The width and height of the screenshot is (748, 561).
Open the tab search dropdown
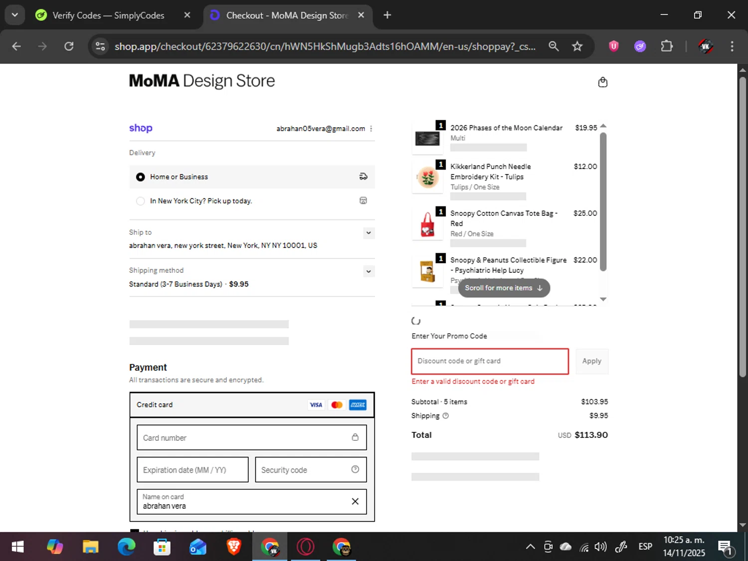pos(14,15)
